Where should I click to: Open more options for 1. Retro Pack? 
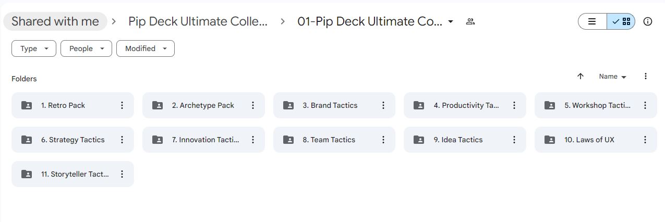pos(122,105)
